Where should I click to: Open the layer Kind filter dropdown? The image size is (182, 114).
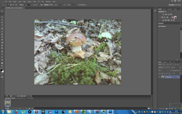click(161, 64)
